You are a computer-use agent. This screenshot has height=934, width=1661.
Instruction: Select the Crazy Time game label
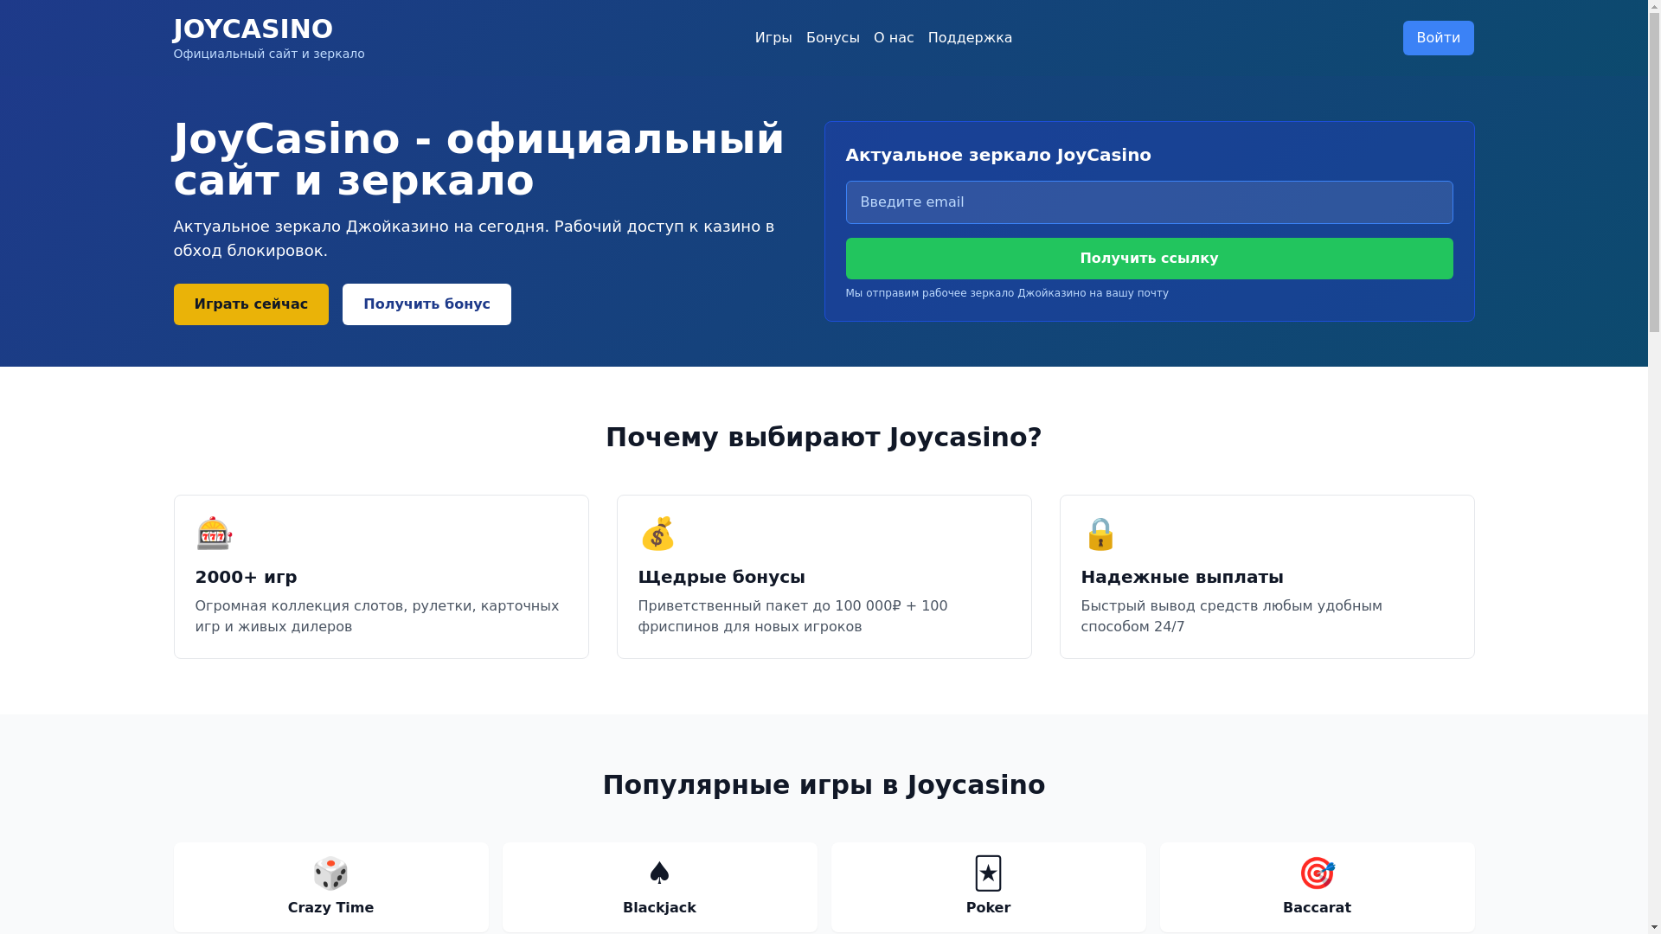(330, 907)
